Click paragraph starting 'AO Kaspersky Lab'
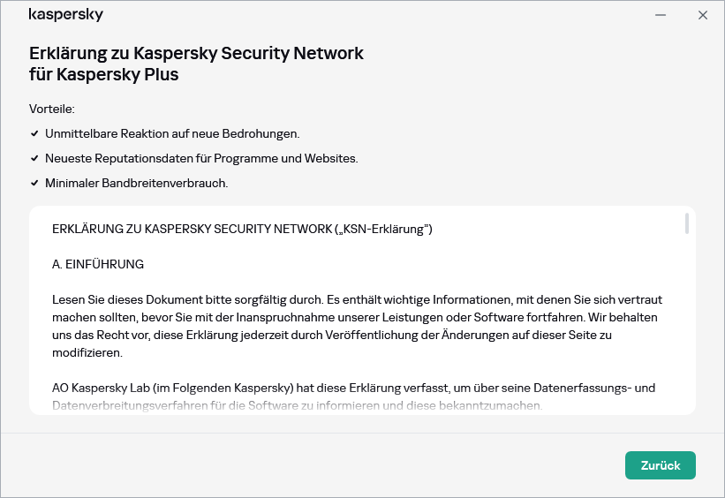The image size is (725, 498). point(353,396)
